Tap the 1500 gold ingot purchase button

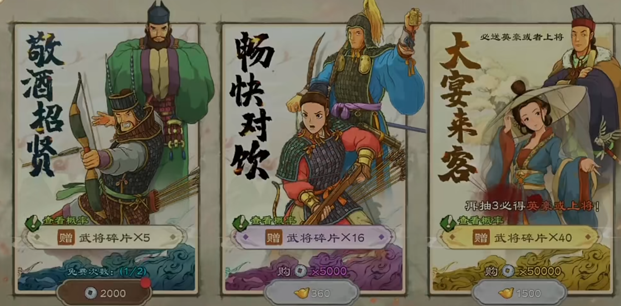[519, 293]
